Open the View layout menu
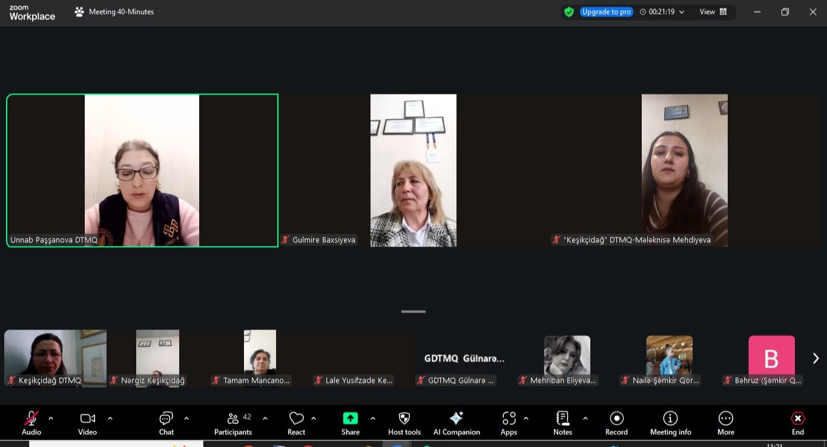Image resolution: width=827 pixels, height=447 pixels. point(713,12)
